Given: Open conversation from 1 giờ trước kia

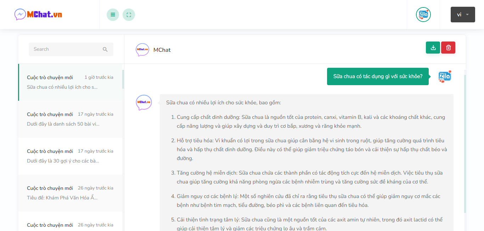Looking at the screenshot, I should [x=70, y=82].
